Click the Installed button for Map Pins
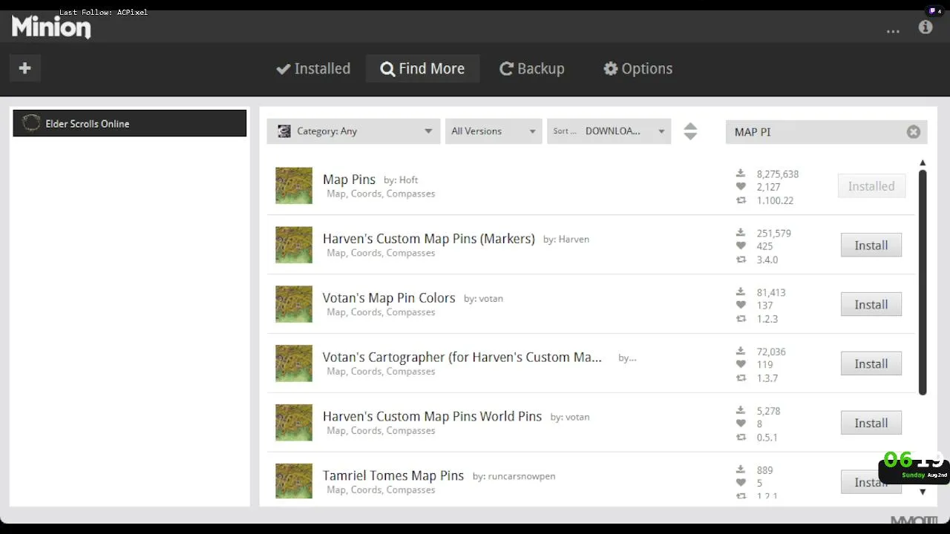Image resolution: width=950 pixels, height=534 pixels. (871, 186)
